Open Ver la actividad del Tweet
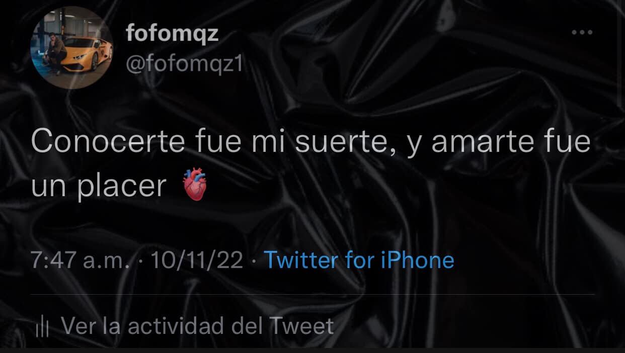This screenshot has width=625, height=353. click(197, 326)
